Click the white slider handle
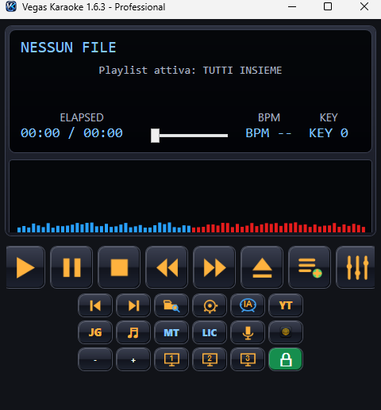The height and width of the screenshot is (410, 381). [x=155, y=136]
